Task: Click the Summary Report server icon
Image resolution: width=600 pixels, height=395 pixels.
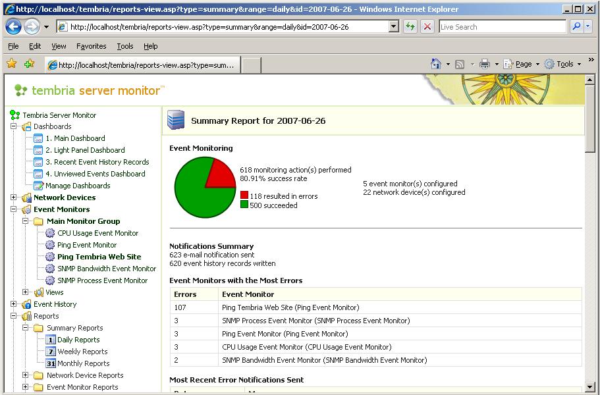Action: 176,120
